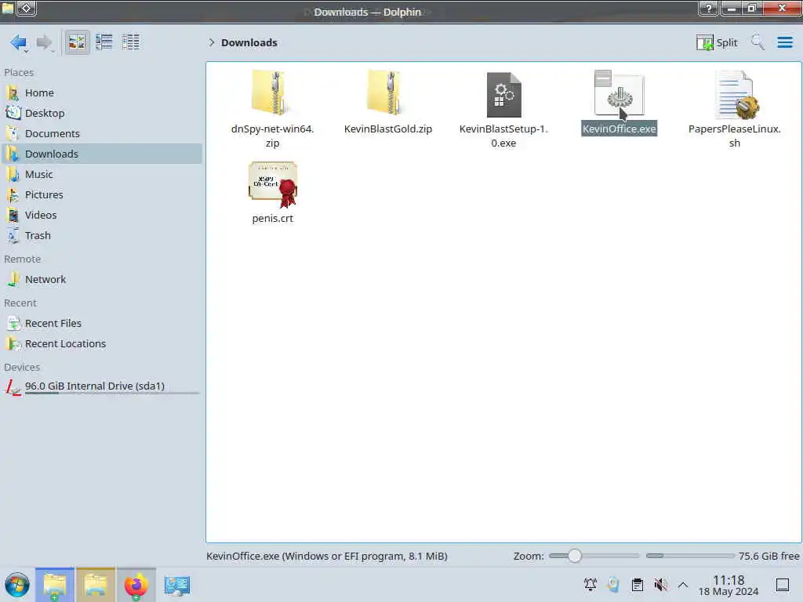Go back with the blue back arrow
The height and width of the screenshot is (602, 803).
coord(19,42)
